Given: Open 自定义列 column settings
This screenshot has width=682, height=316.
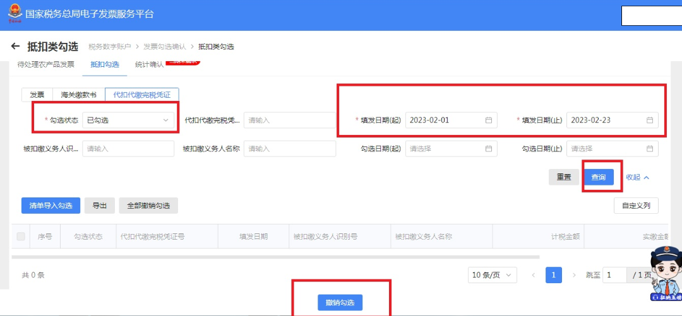Looking at the screenshot, I should (x=636, y=206).
